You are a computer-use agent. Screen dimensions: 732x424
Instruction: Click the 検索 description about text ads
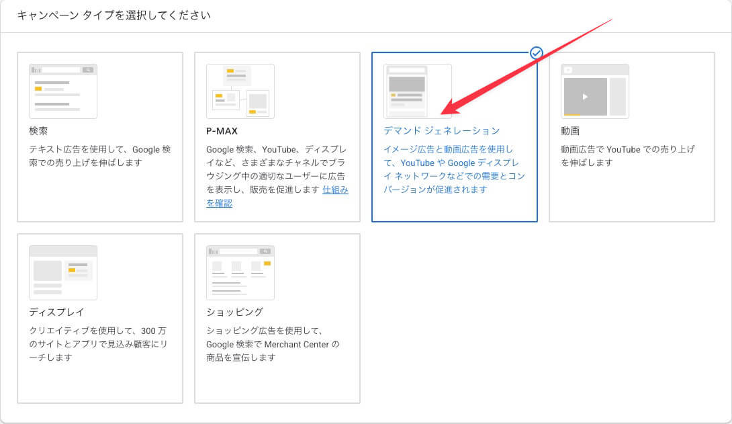(x=99, y=156)
